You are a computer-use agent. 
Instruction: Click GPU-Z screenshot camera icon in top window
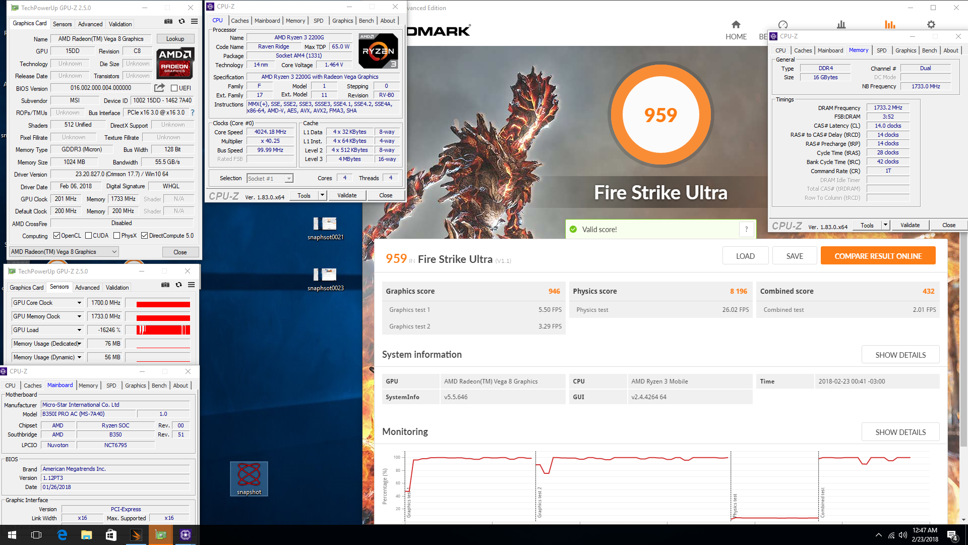click(x=168, y=22)
